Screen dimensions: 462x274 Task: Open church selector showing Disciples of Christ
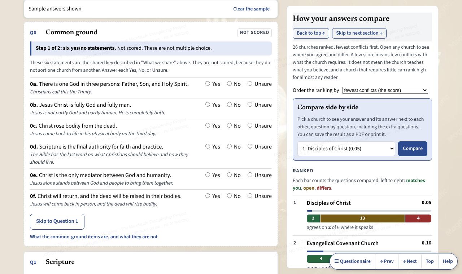click(346, 149)
